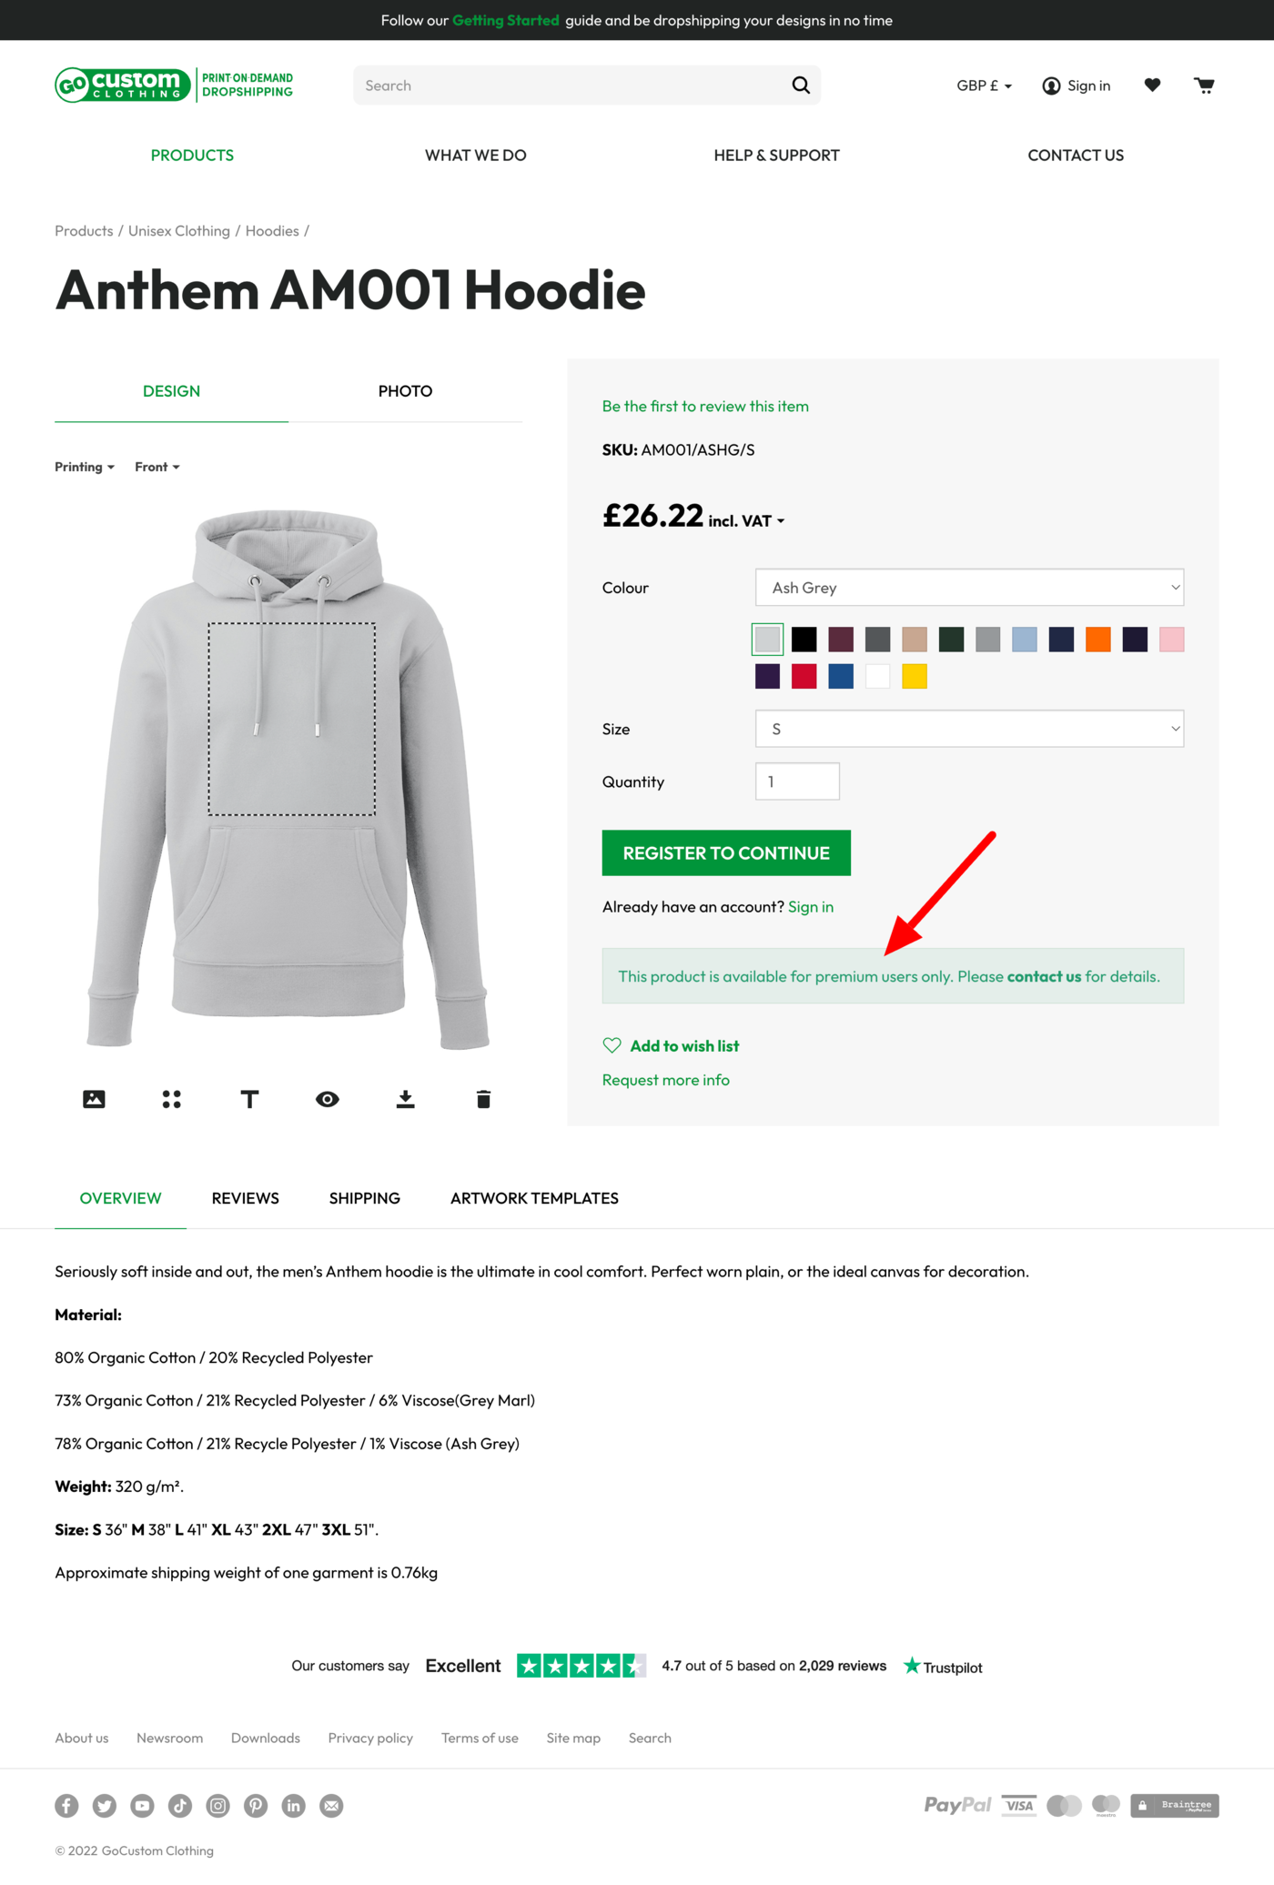Click the add image icon under hoodie
The height and width of the screenshot is (1885, 1274).
(x=94, y=1099)
